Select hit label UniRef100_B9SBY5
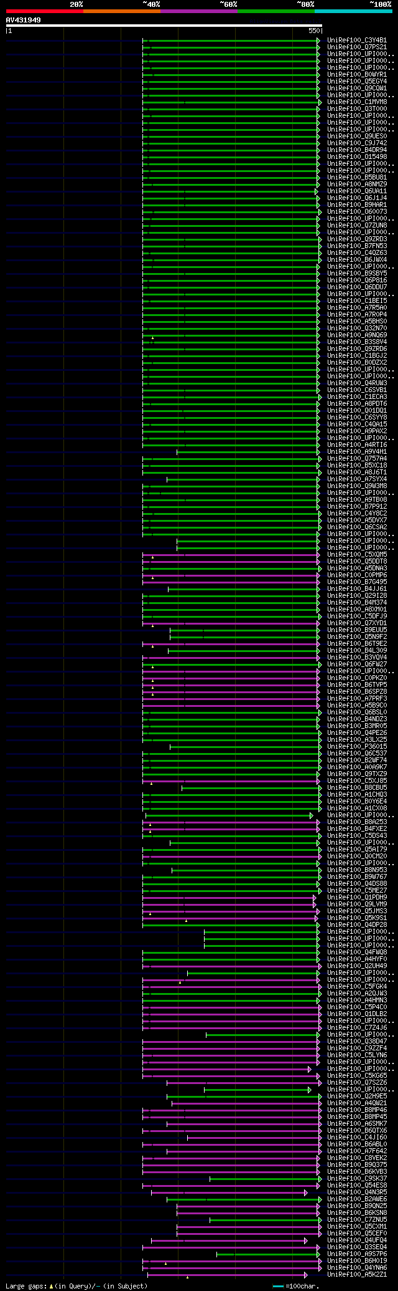This screenshot has width=398, height=1291. tap(357, 274)
